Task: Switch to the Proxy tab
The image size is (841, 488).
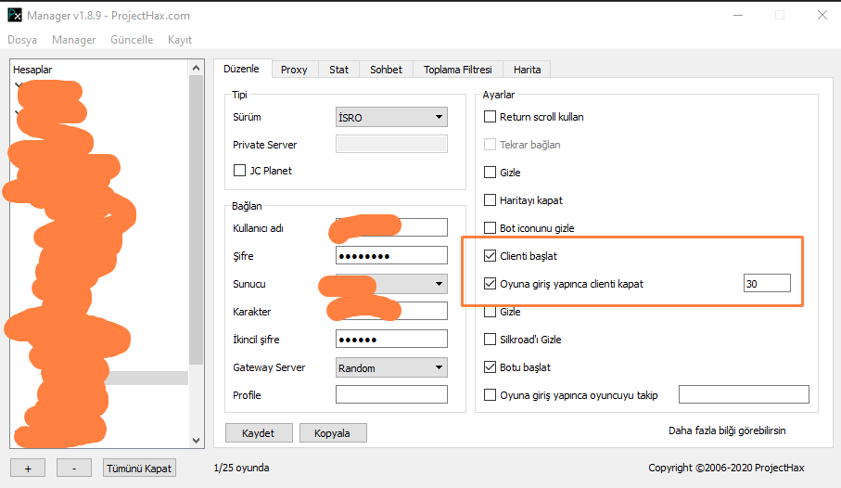Action: tap(294, 70)
